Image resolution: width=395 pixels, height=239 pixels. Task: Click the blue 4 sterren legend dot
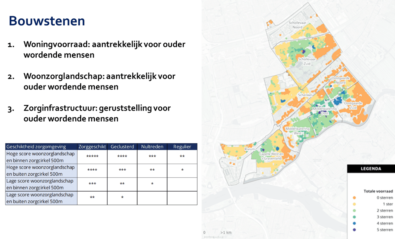[354, 223]
